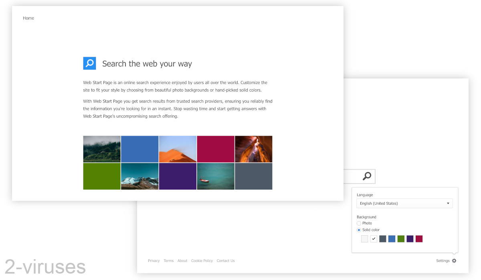The image size is (481, 280).
Task: Click the Contact Us link
Action: [225, 260]
